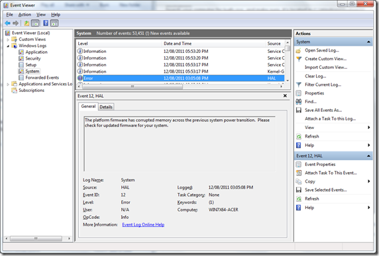
Task: Click the Windows Logs folder icon
Action: tap(15, 46)
